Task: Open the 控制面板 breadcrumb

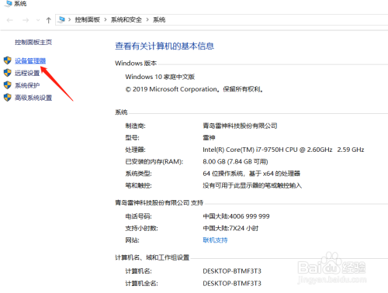Action: tap(87, 19)
